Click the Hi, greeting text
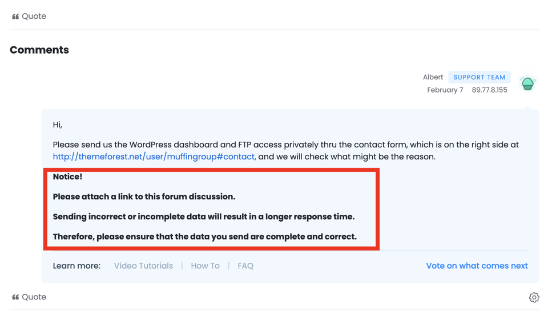This screenshot has height=312, width=556. coord(58,125)
